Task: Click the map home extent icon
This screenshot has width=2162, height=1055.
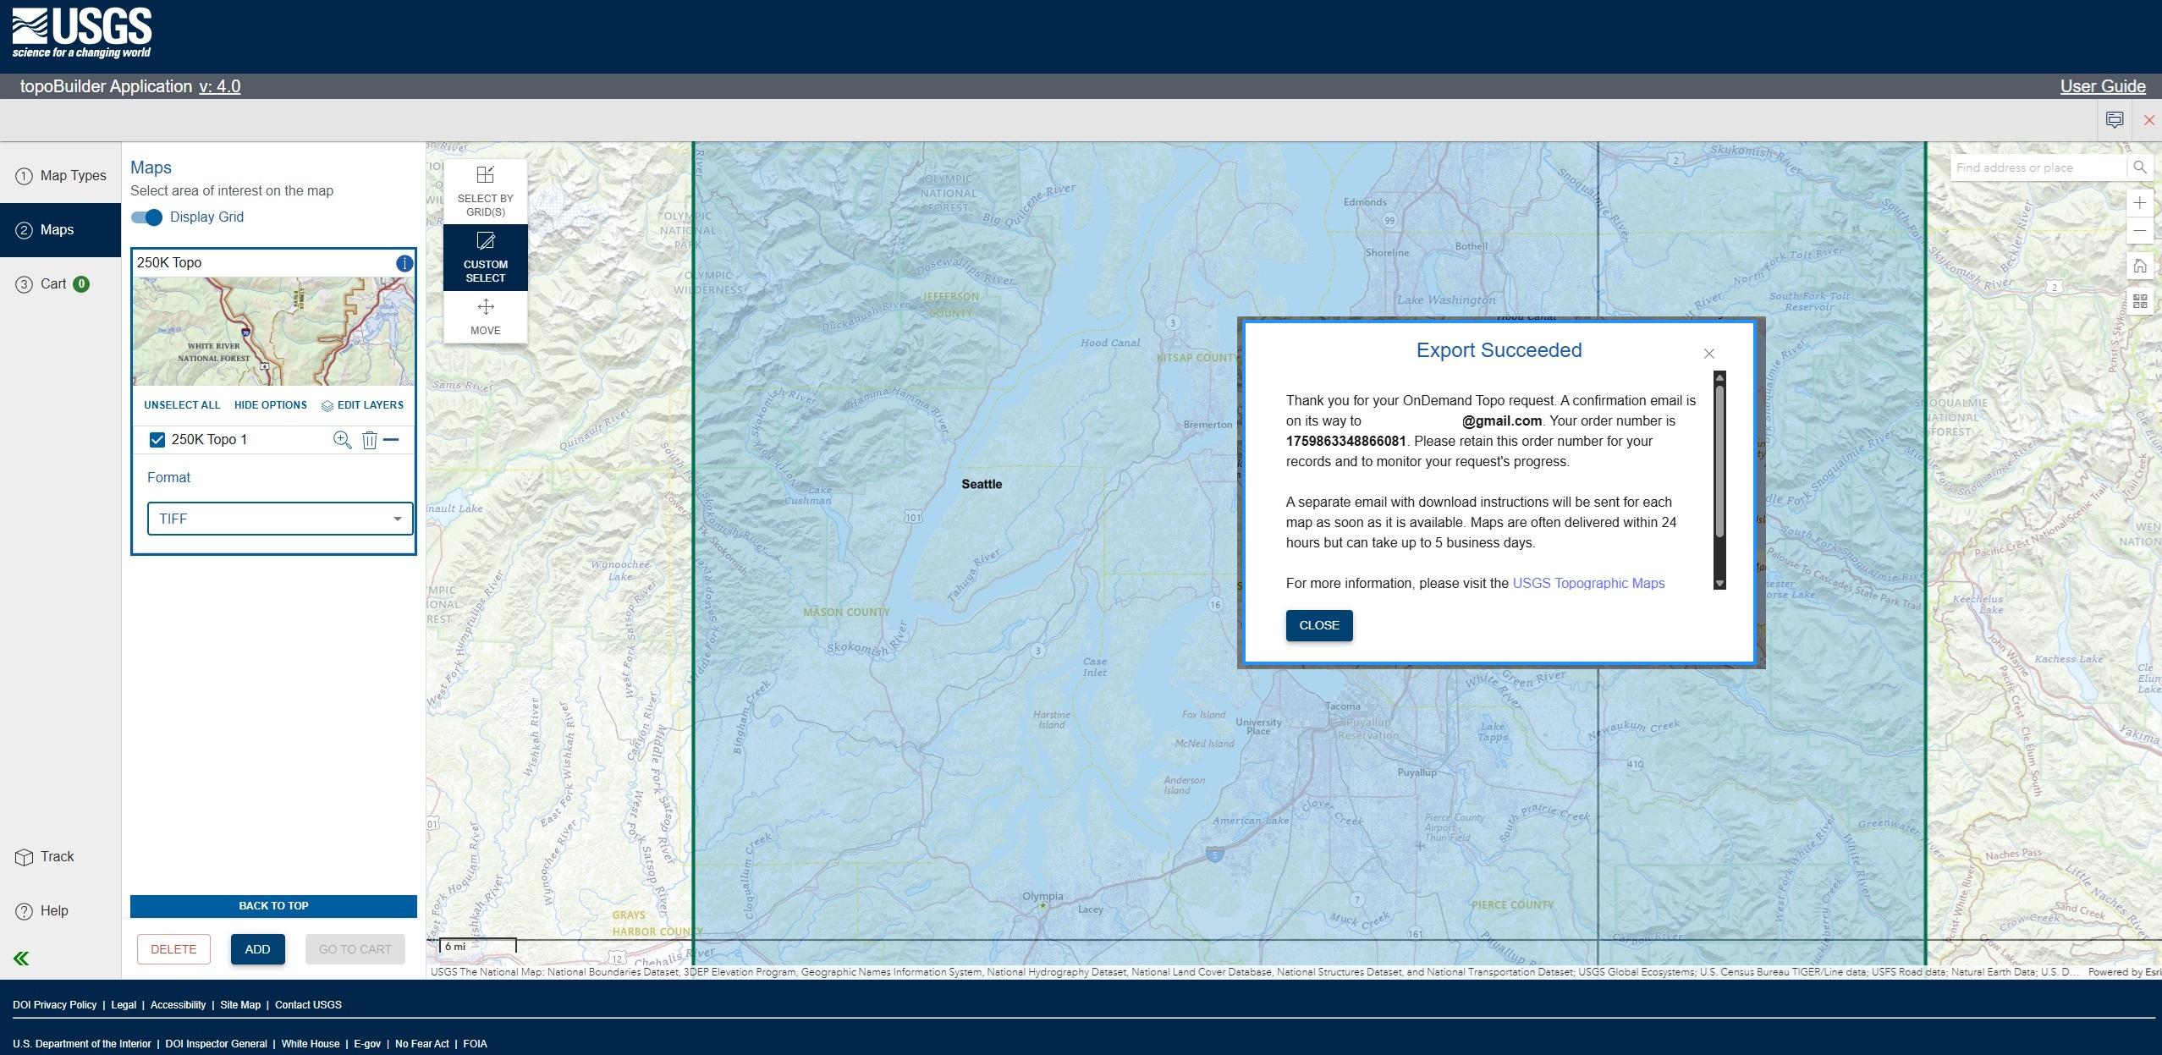Action: coord(2139,266)
